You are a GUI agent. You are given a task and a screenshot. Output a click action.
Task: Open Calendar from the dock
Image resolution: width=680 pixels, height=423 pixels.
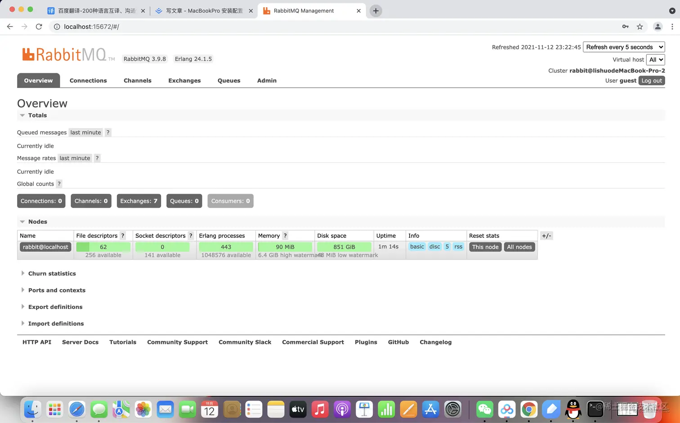(x=210, y=409)
